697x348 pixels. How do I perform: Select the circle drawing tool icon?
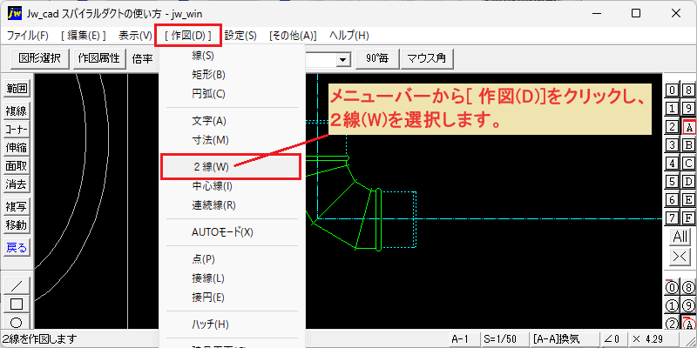click(x=17, y=322)
